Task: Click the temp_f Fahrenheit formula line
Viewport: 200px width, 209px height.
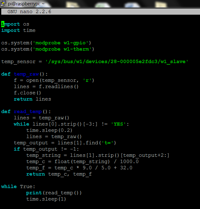Action: (x=79, y=168)
